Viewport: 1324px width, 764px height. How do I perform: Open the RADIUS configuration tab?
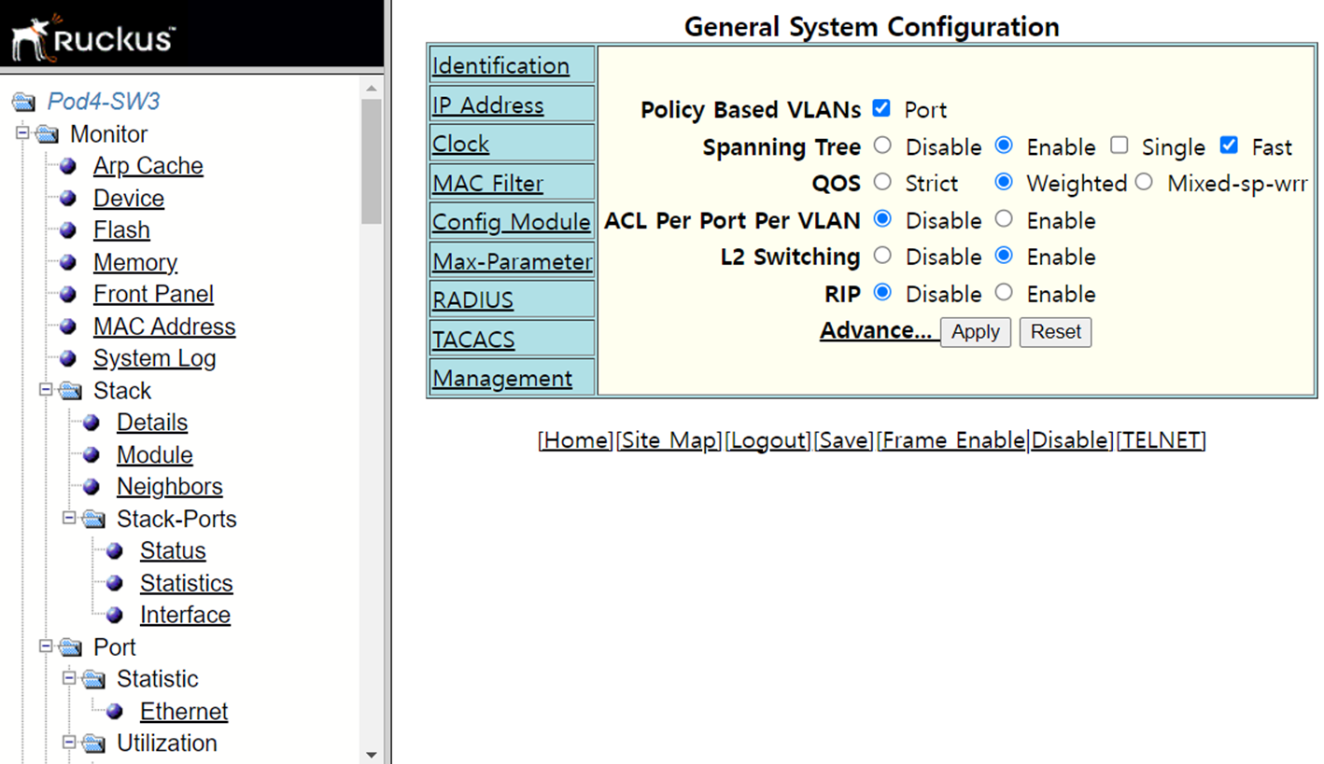(x=472, y=300)
